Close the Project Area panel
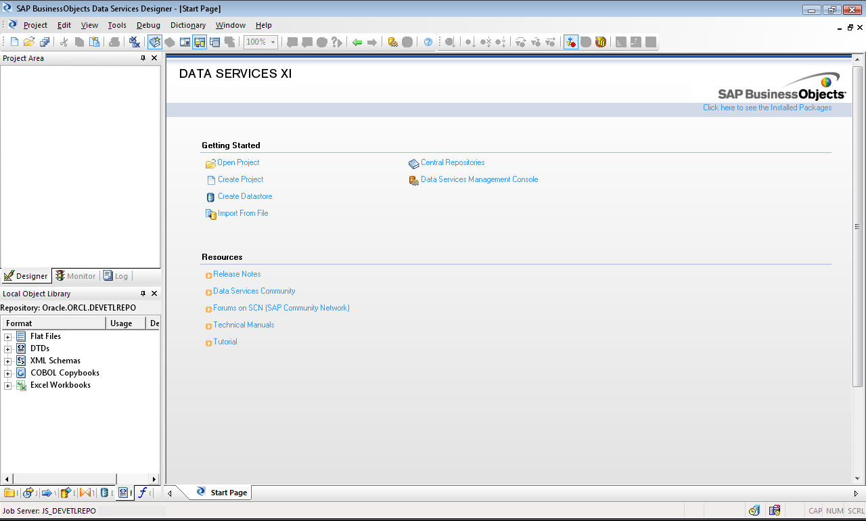 pyautogui.click(x=154, y=58)
